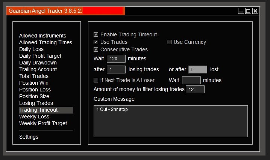Open Weekly Profit Target section
270x160 pixels.
(x=43, y=123)
